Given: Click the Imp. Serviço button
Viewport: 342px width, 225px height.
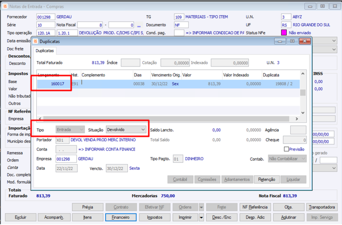Looking at the screenshot, I should pos(322,217).
